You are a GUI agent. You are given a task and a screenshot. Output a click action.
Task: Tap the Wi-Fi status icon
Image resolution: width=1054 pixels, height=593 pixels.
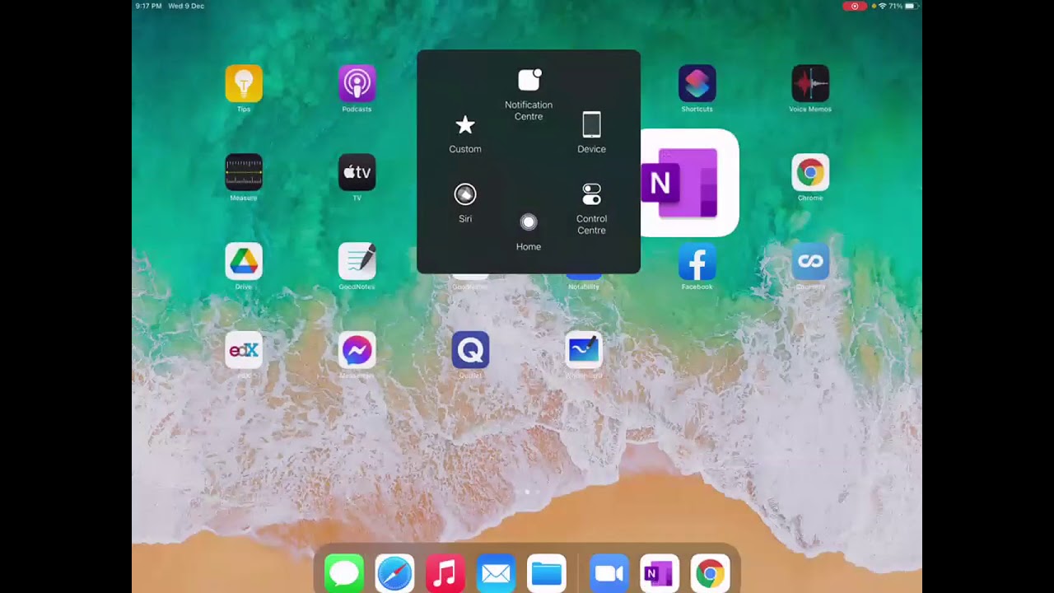(882, 6)
